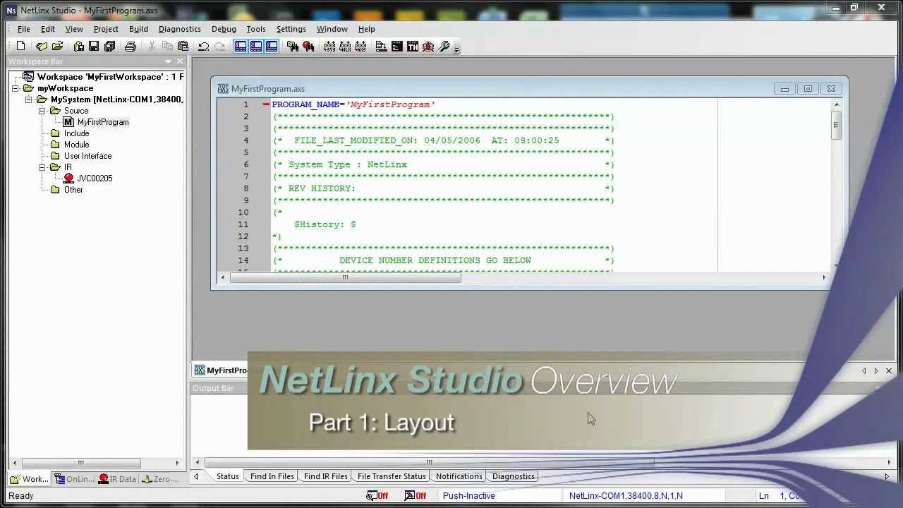903x508 pixels.
Task: Create a new file from the toolbar
Action: point(20,47)
